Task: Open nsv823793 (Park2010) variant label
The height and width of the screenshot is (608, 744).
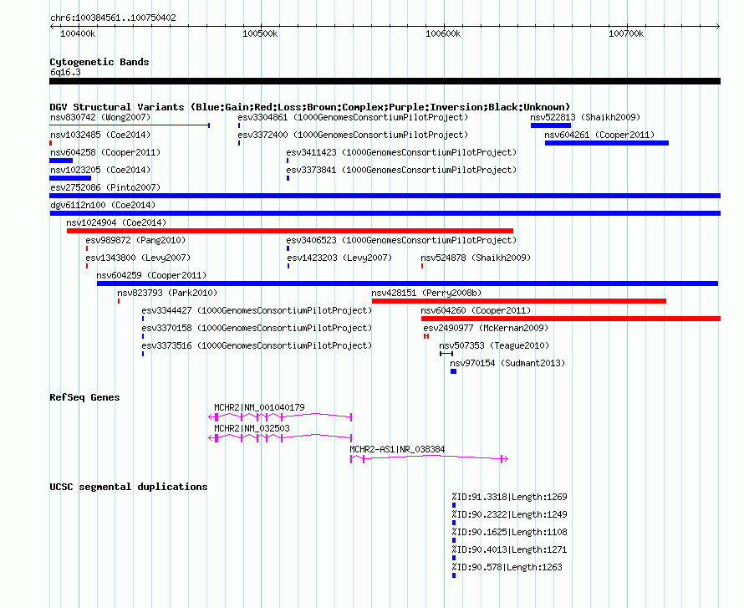Action: coord(167,293)
